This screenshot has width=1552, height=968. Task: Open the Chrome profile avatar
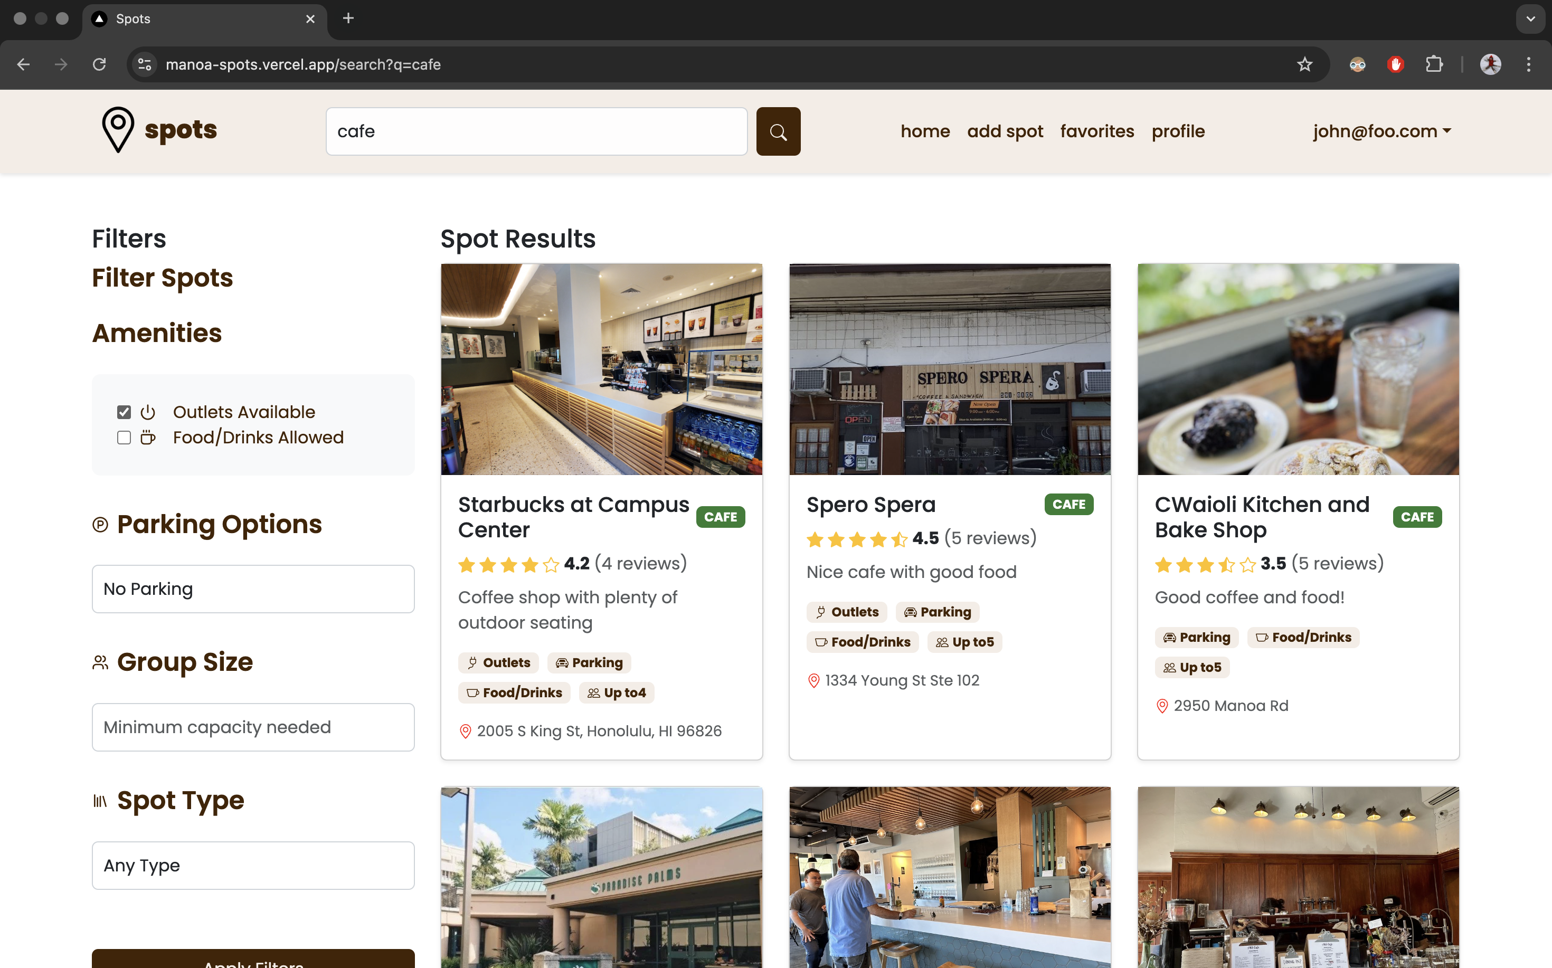[1491, 64]
